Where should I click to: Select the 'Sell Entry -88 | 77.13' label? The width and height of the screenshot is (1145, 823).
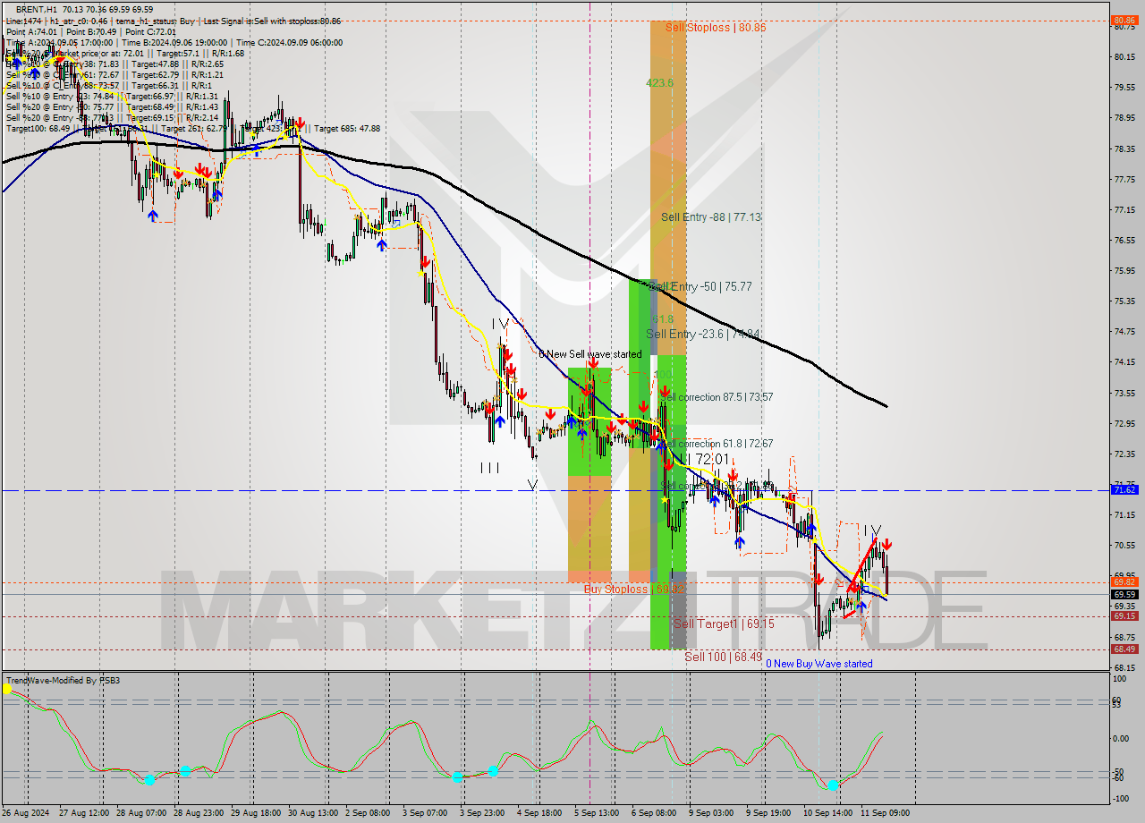711,216
